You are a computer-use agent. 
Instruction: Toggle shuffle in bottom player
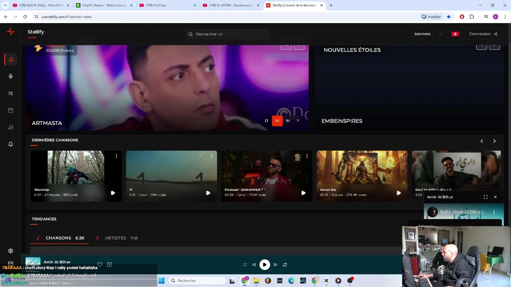[x=244, y=265]
